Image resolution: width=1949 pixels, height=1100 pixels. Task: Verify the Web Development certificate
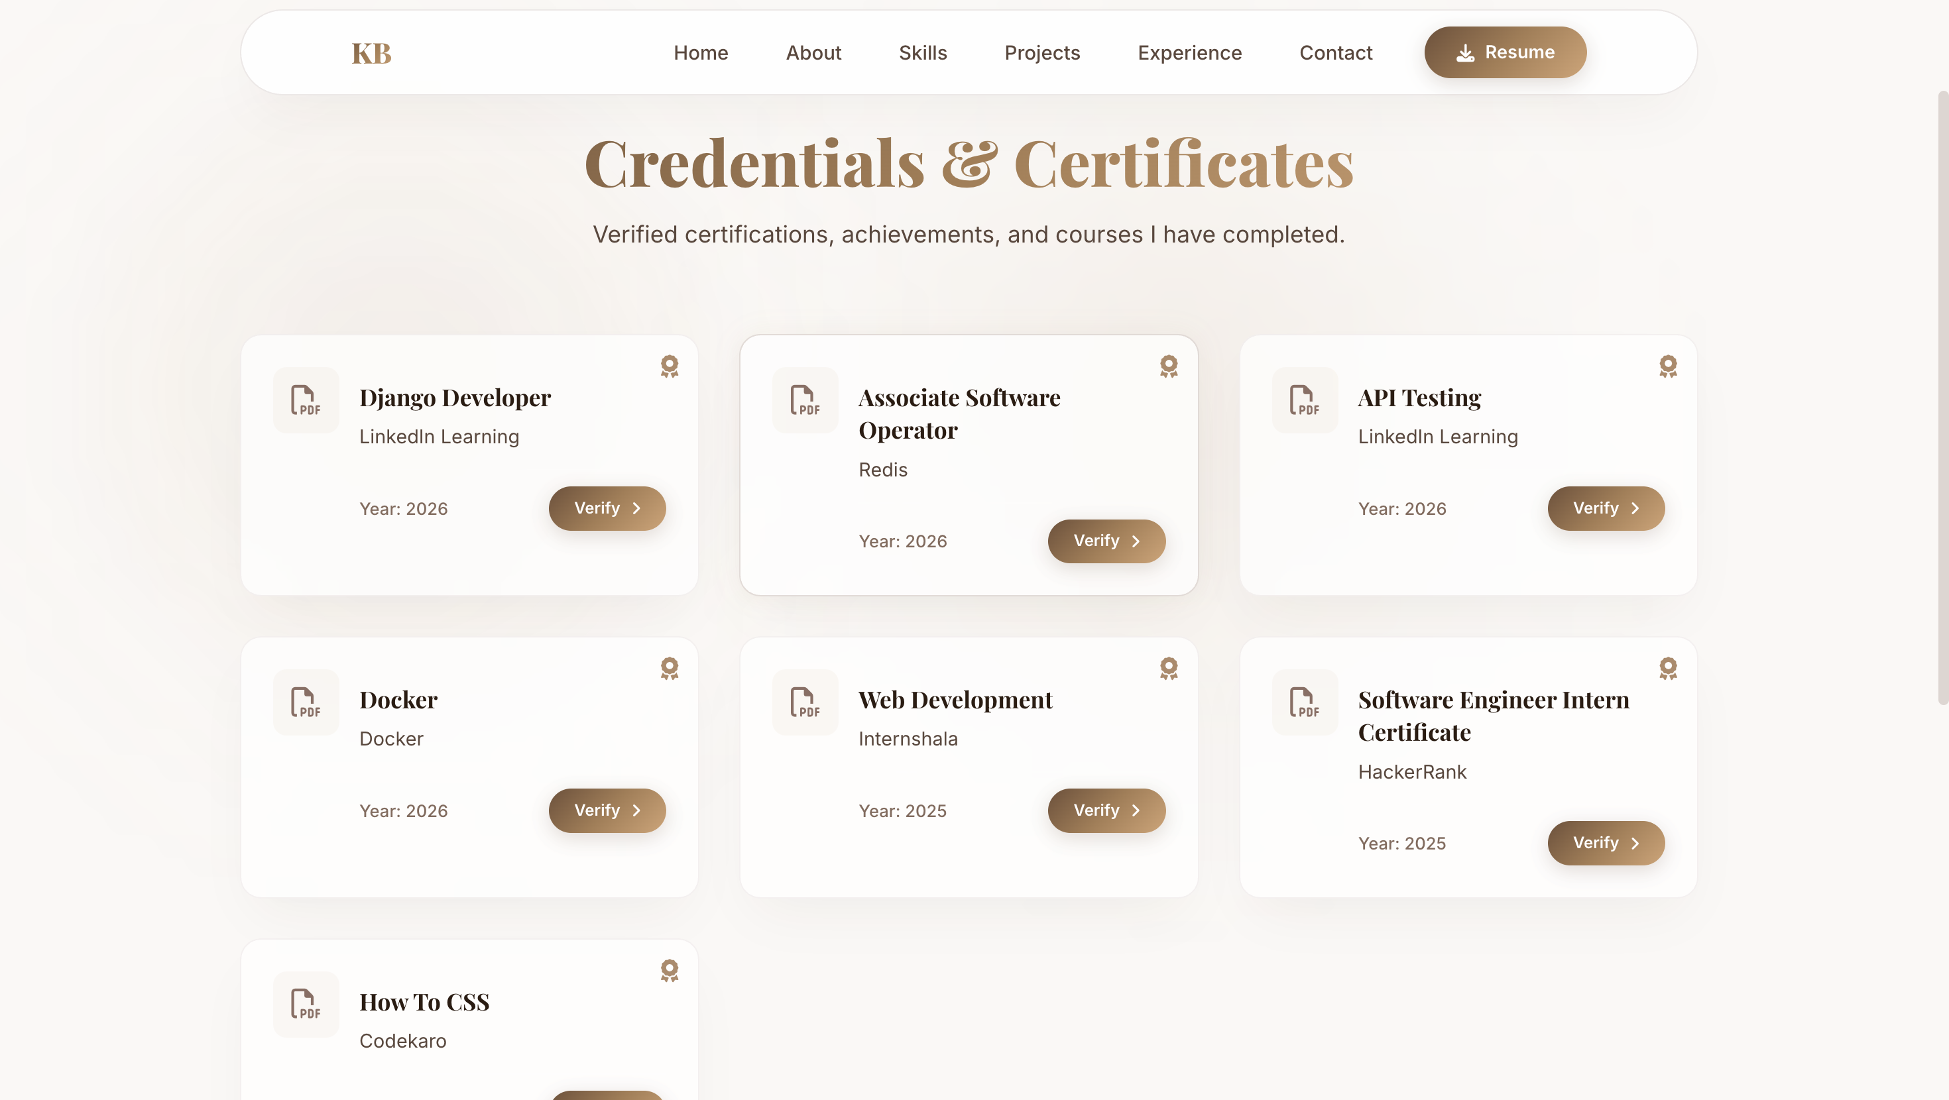click(1106, 810)
